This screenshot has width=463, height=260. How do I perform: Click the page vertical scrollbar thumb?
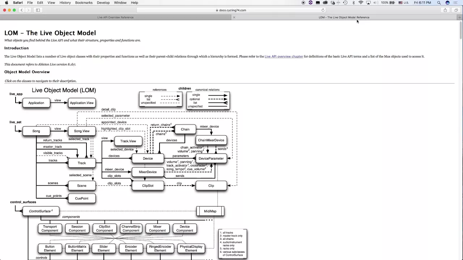461,30
